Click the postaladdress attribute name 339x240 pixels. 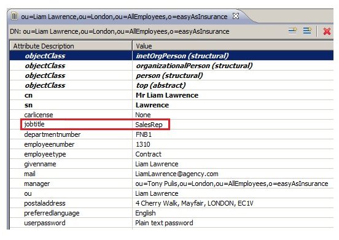coord(45,203)
